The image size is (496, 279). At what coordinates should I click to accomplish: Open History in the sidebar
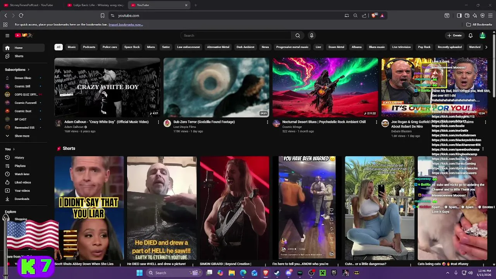pyautogui.click(x=24, y=158)
